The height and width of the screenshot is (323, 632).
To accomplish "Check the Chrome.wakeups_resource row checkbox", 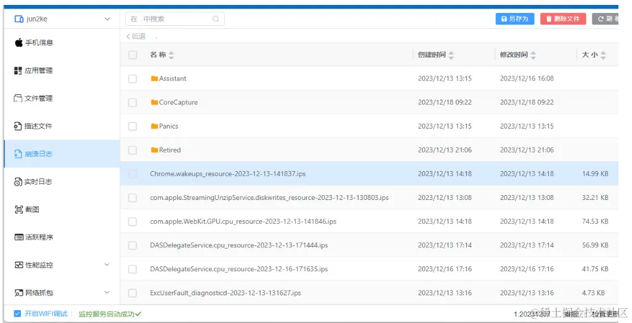I will 132,173.
